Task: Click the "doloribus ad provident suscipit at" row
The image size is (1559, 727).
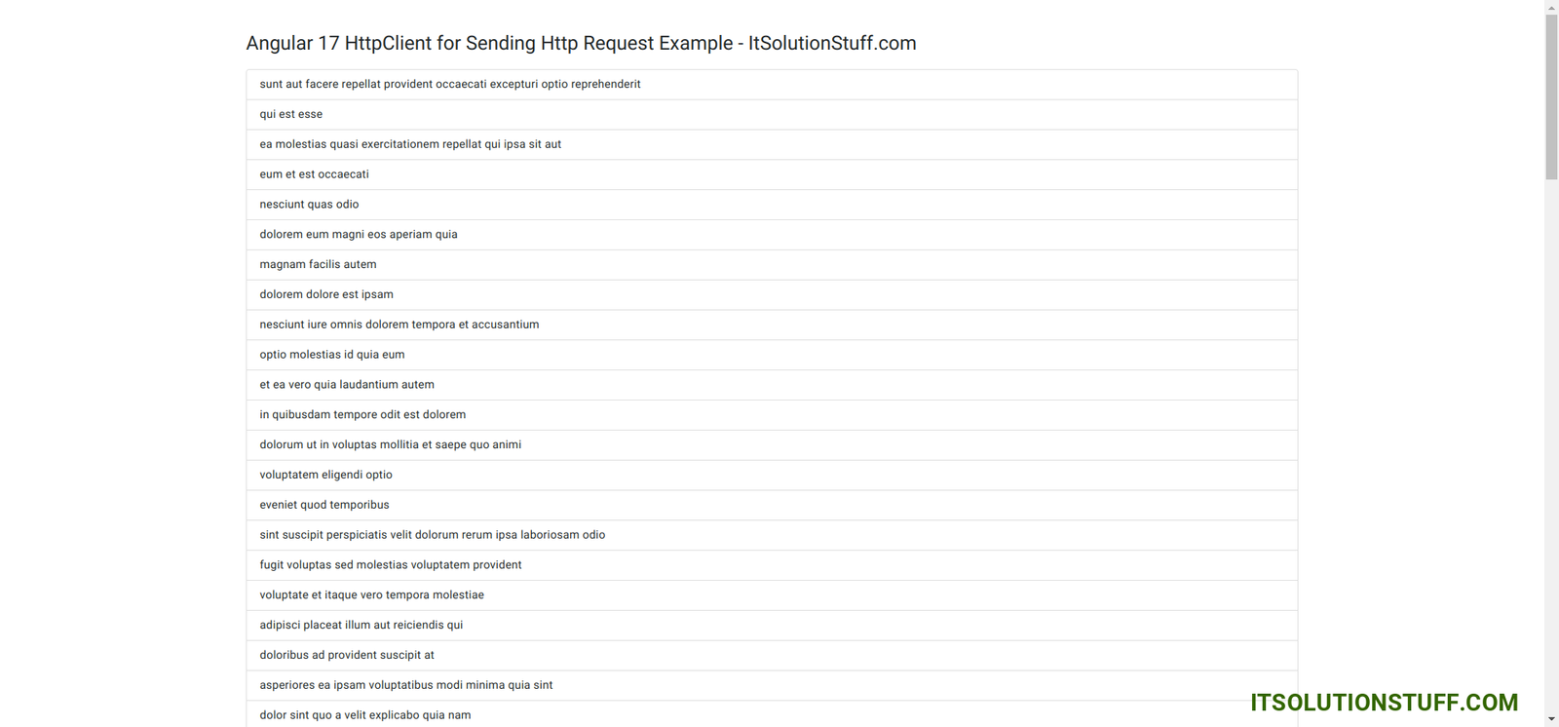Action: [347, 655]
